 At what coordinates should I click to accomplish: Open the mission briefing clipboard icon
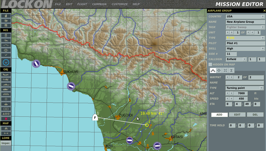point(6,35)
